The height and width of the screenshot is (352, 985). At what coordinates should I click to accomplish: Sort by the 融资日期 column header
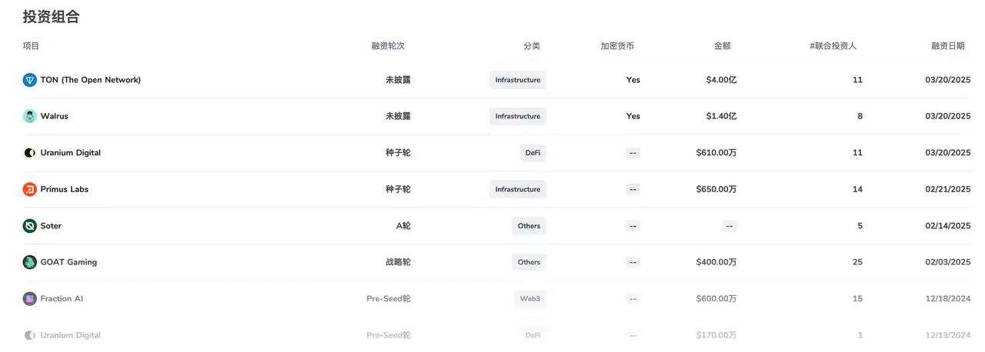[x=947, y=46]
